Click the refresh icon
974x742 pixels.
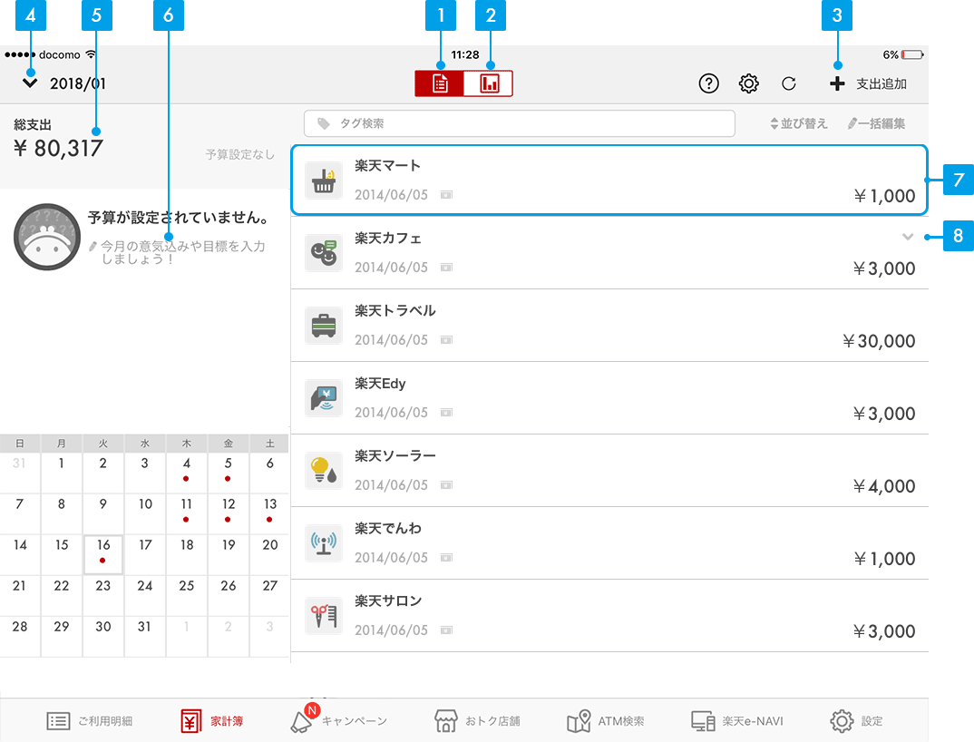(789, 83)
